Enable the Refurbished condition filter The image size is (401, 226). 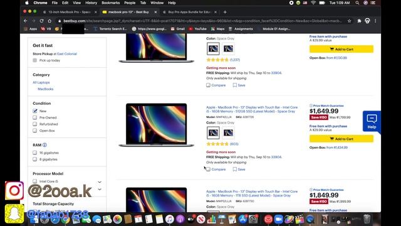35,124
